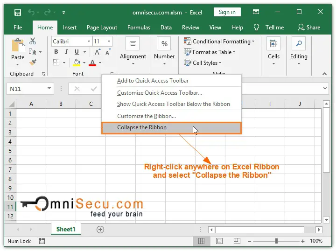This screenshot has width=336, height=251.
Task: Open the Borders dropdown arrow
Action: pos(64,63)
